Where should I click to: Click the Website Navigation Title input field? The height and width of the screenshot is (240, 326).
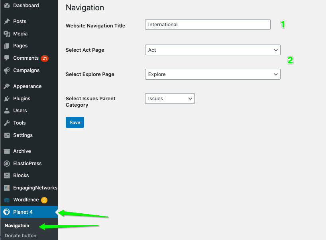tap(208, 25)
